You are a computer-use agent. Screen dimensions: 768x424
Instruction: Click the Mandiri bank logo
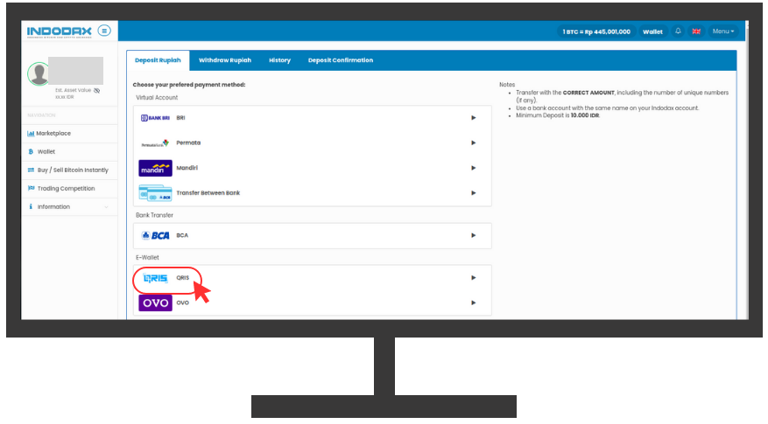[x=155, y=168]
